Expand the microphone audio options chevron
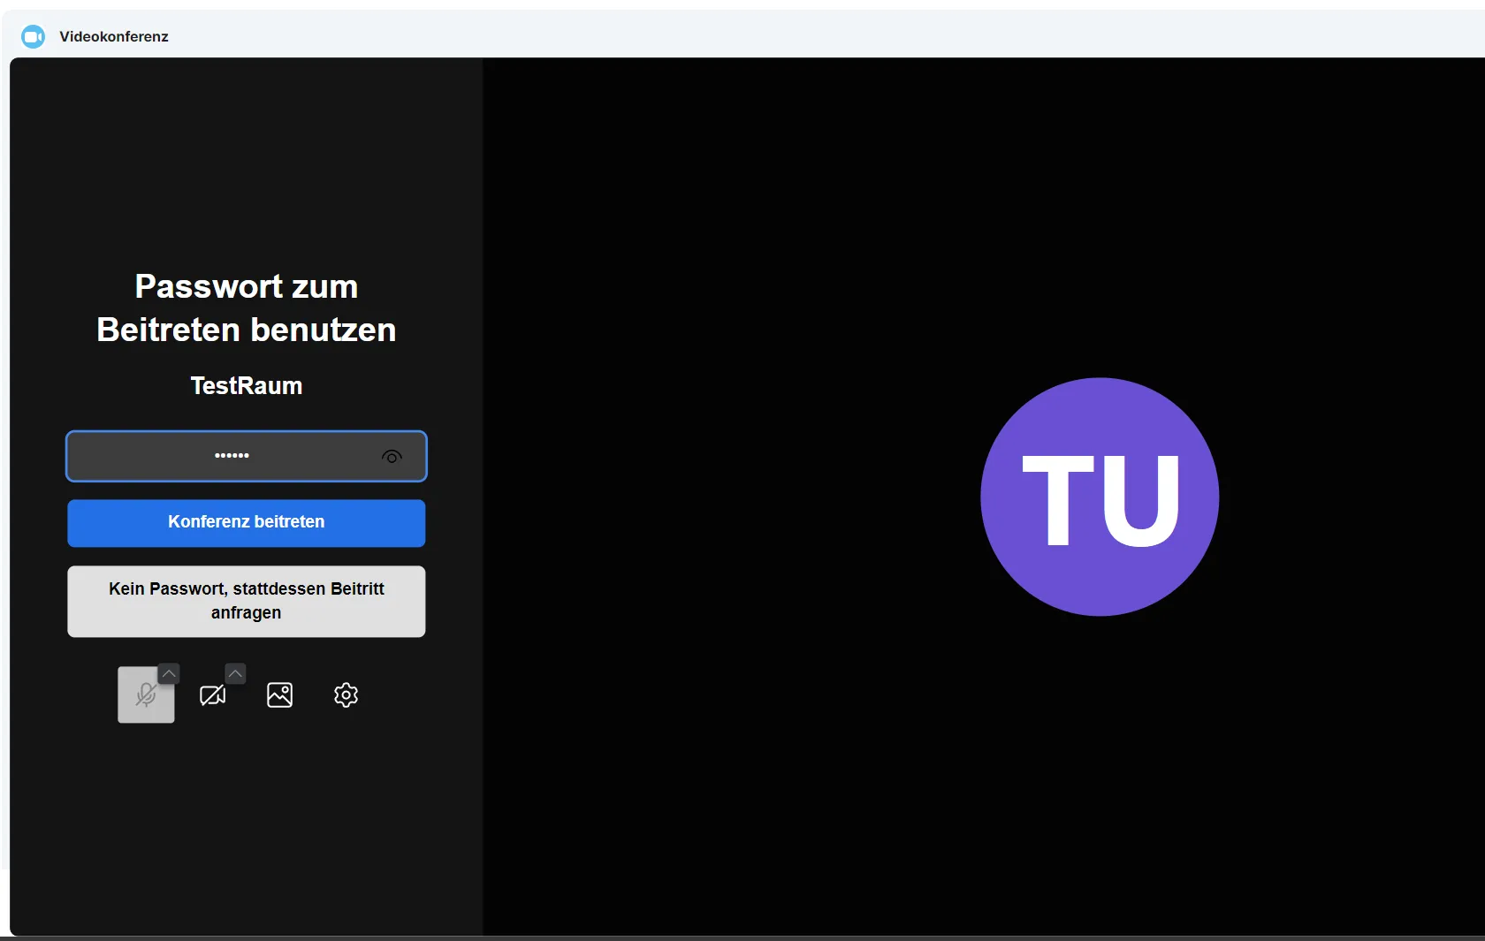Viewport: 1485px width, 941px height. (169, 673)
